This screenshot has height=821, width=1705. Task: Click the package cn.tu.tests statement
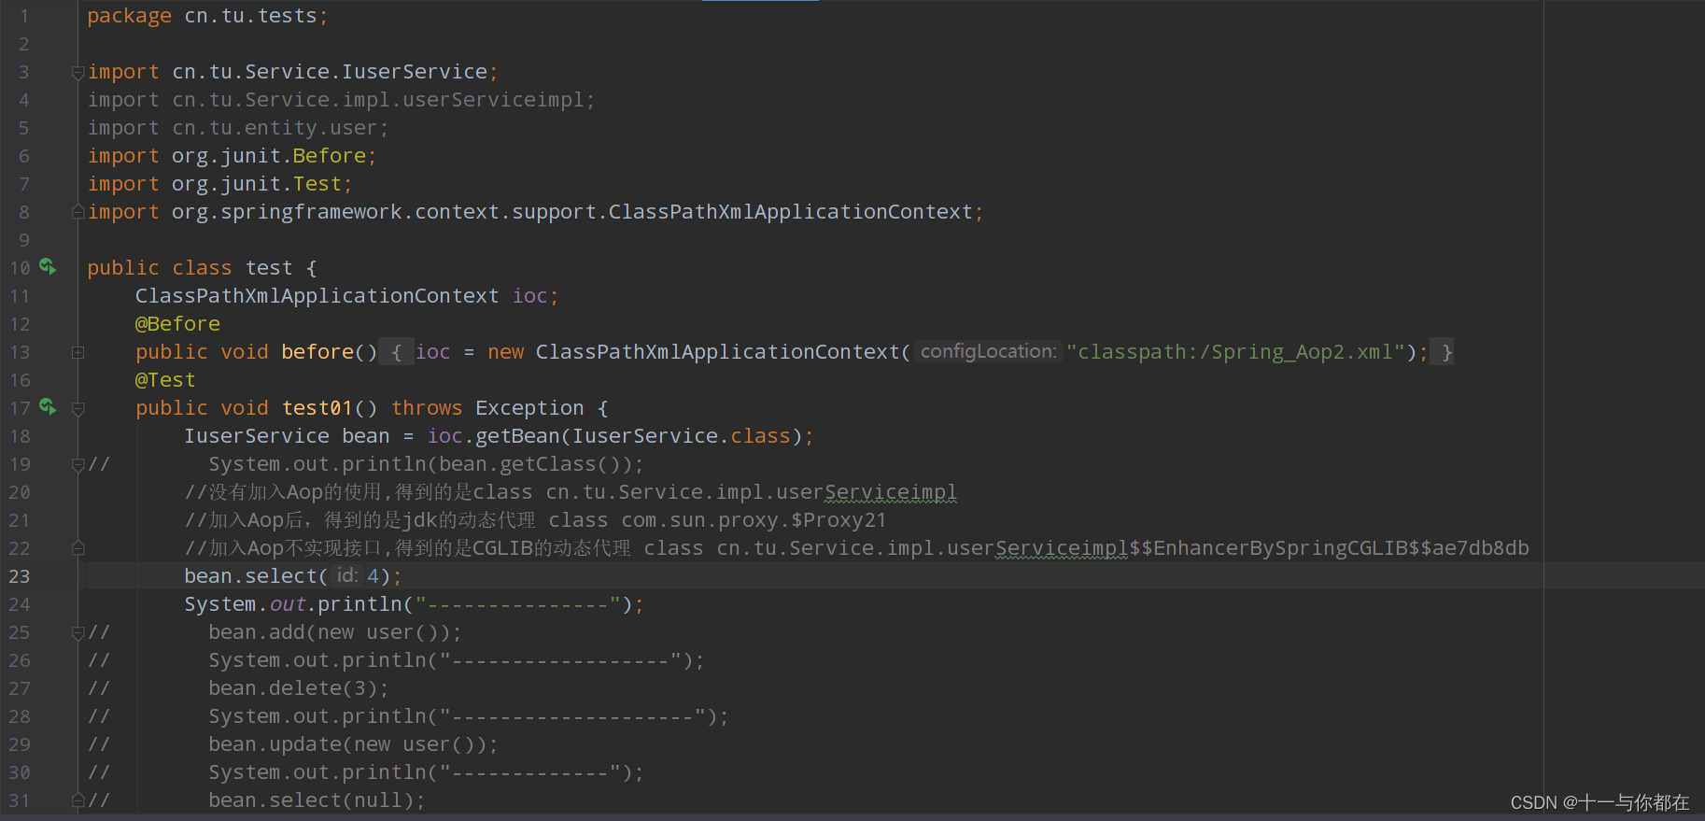pos(207,16)
